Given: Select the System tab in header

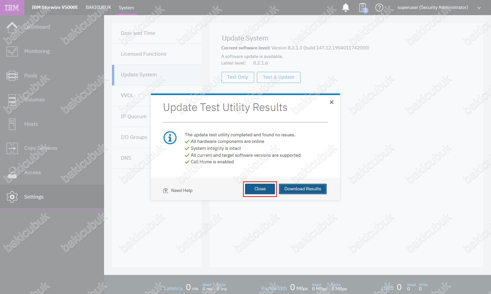Looking at the screenshot, I should [x=126, y=8].
